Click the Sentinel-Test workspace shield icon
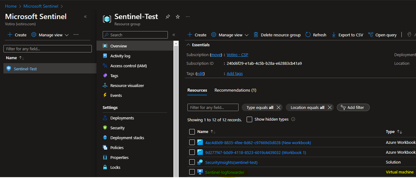Image resolution: width=416 pixels, height=178 pixels. click(x=8, y=69)
